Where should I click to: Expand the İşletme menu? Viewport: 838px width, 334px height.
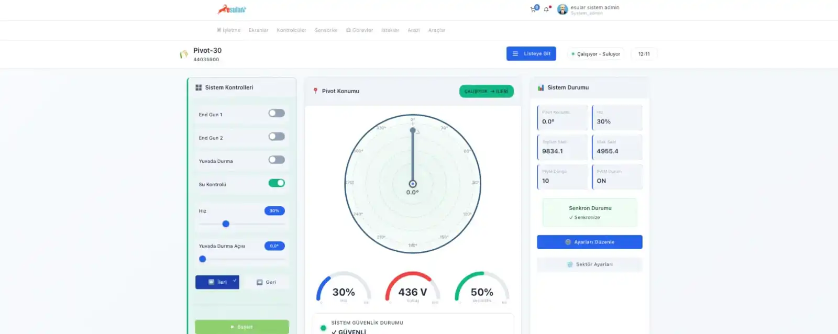point(229,30)
